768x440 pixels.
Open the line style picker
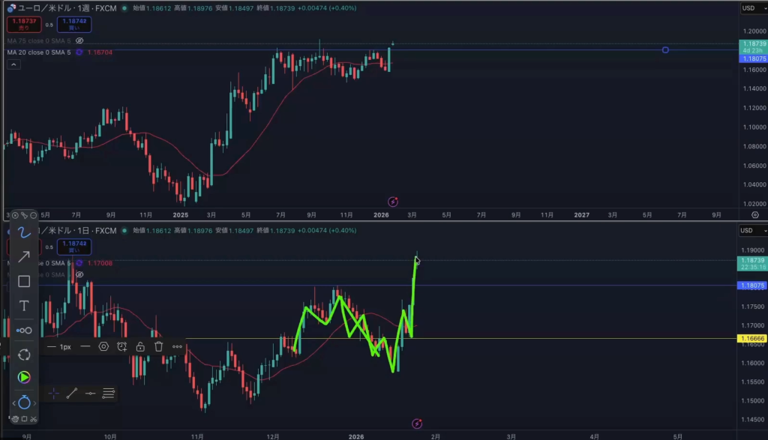pyautogui.click(x=85, y=346)
